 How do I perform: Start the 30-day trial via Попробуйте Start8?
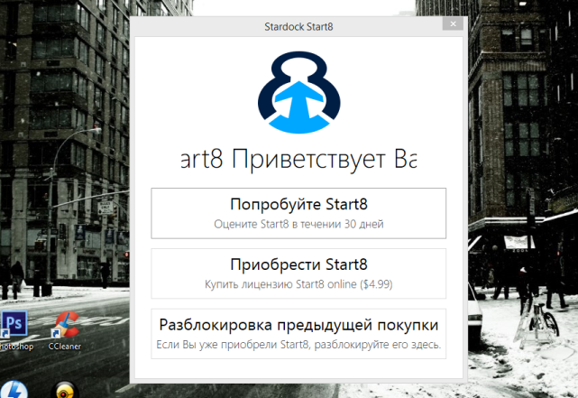(298, 213)
